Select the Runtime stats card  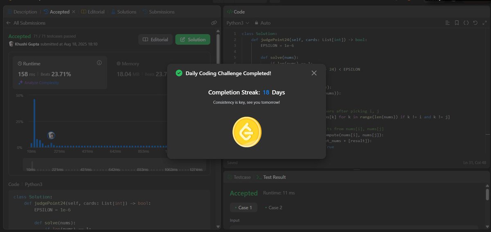tap(60, 73)
